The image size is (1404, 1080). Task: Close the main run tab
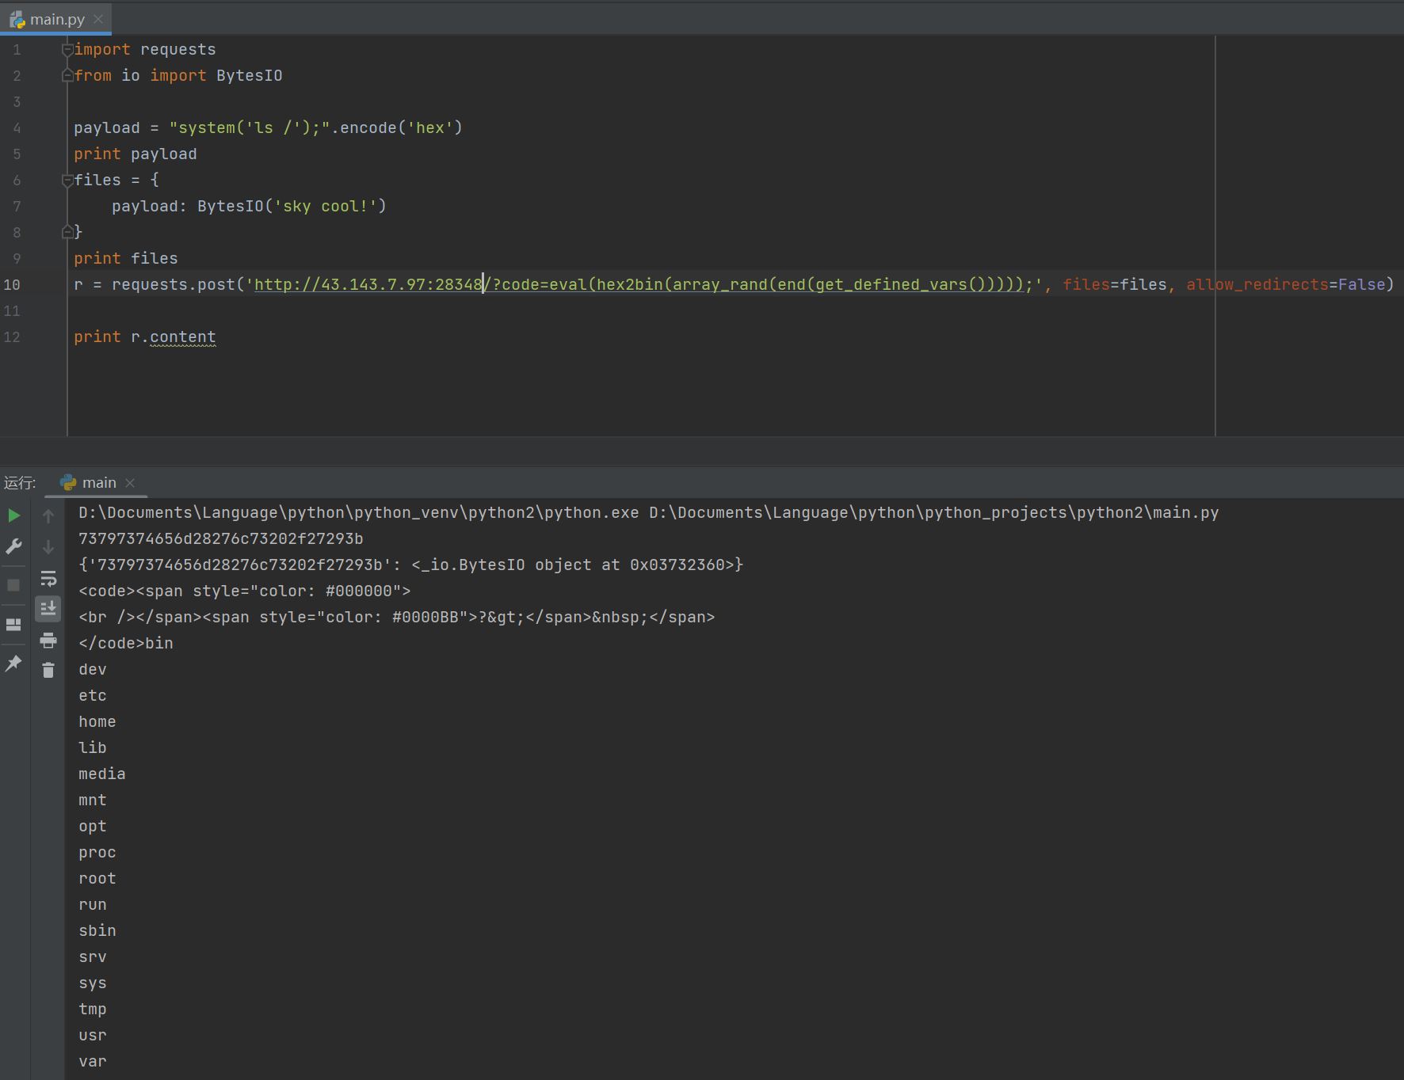coord(130,483)
